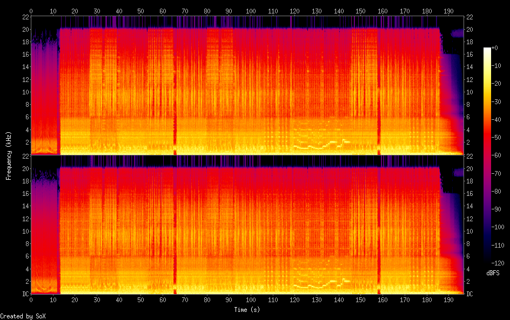Click the 20 kHz label on top-right frequency axis
This screenshot has height=320, width=510.
coord(469,29)
